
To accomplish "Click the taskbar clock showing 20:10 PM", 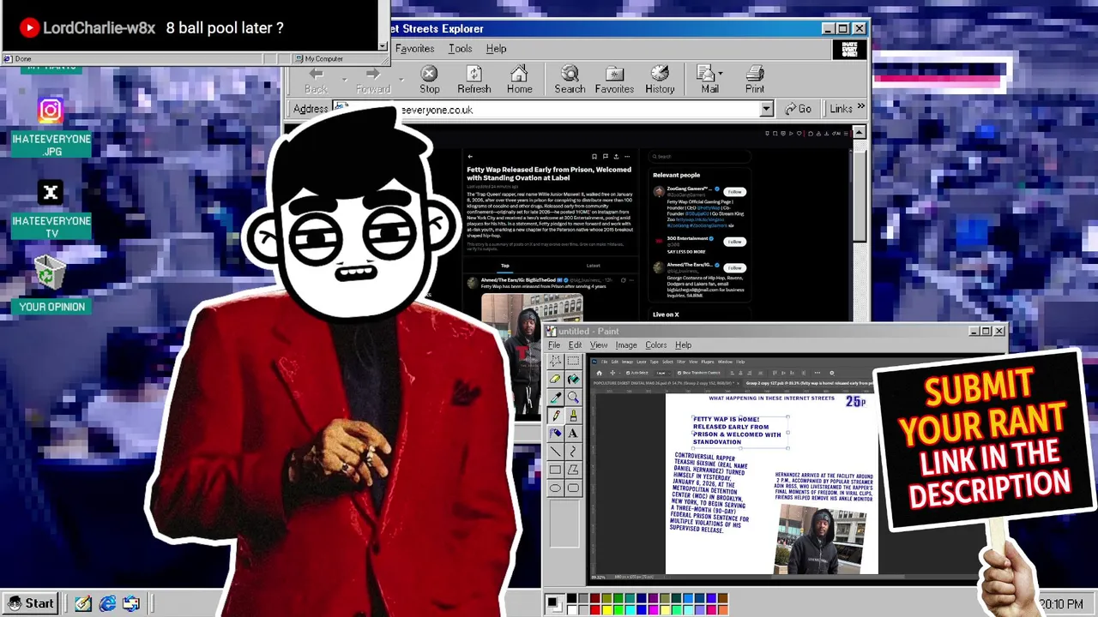I will (x=1061, y=604).
